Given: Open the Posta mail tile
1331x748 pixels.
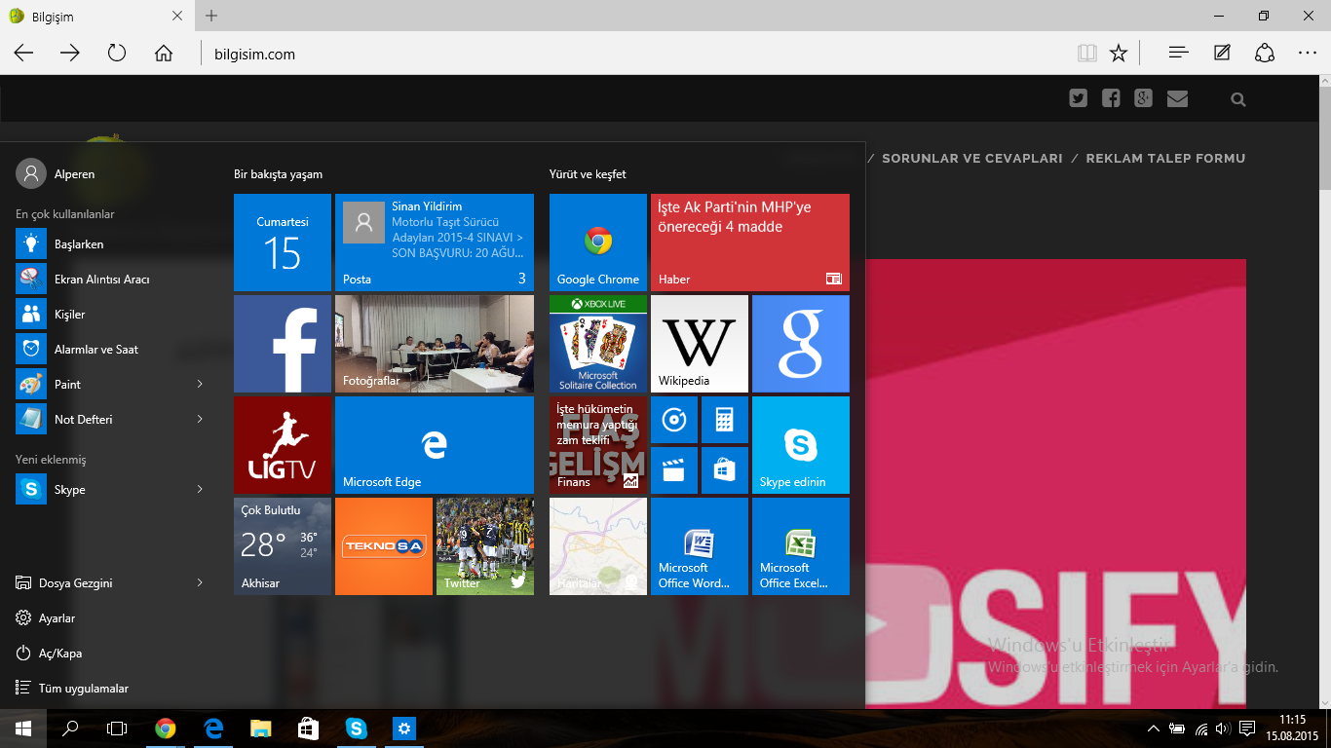Looking at the screenshot, I should [435, 243].
